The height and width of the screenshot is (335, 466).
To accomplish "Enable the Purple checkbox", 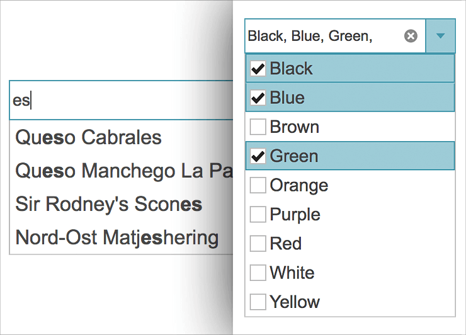I will pos(258,215).
